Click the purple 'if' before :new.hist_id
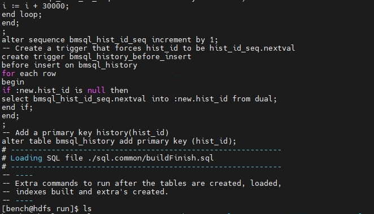The width and height of the screenshot is (374, 214). click(x=6, y=90)
